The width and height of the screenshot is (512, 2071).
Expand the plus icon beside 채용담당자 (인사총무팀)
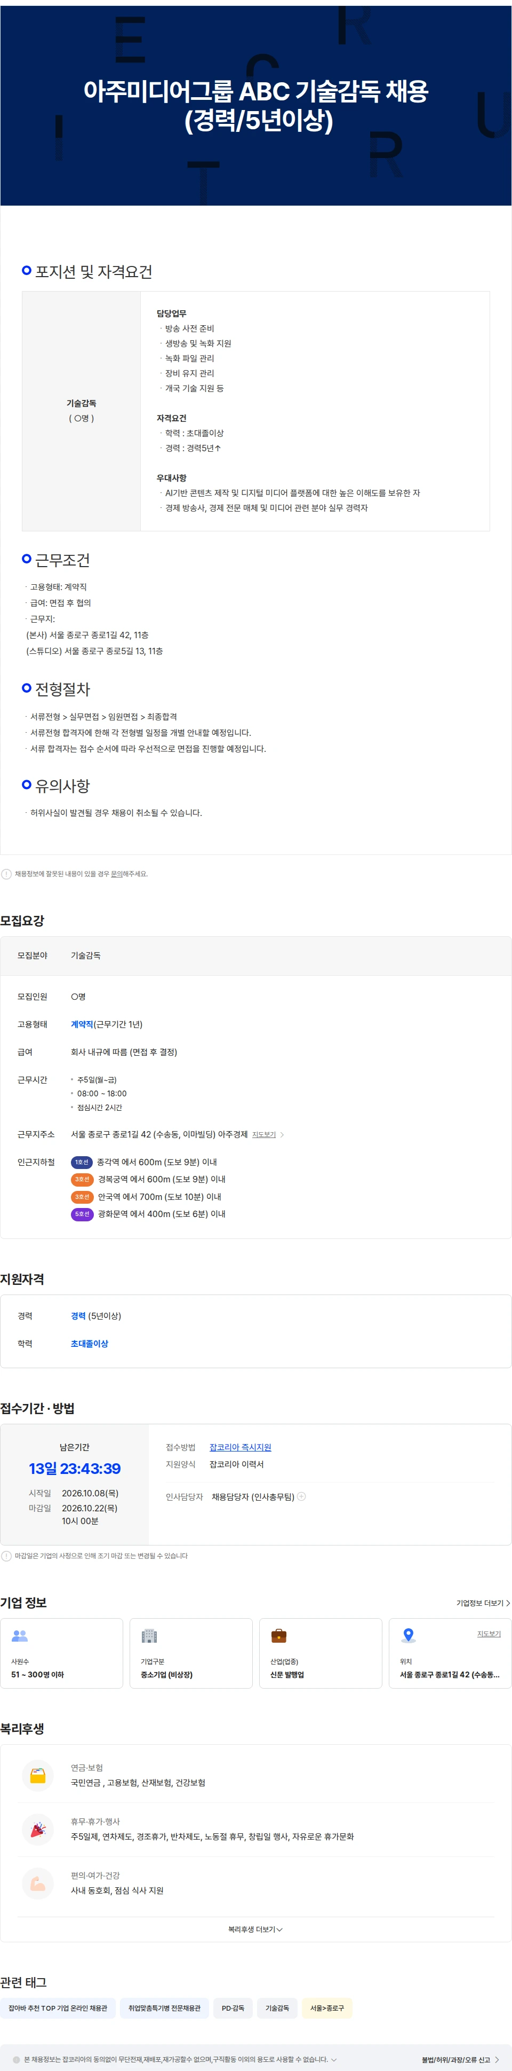coord(302,1496)
